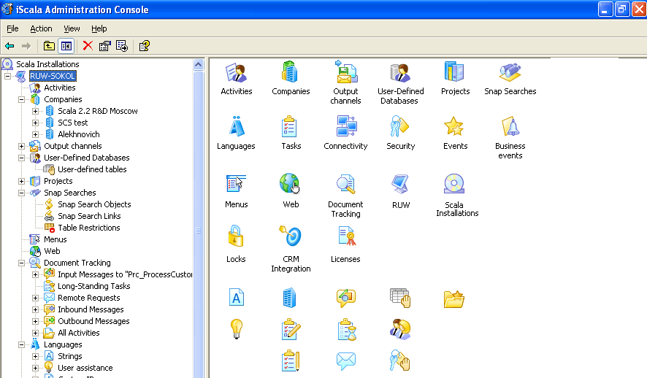The width and height of the screenshot is (647, 378).
Task: Click the unlabeled envelope speech-bubble icon
Action: [346, 361]
